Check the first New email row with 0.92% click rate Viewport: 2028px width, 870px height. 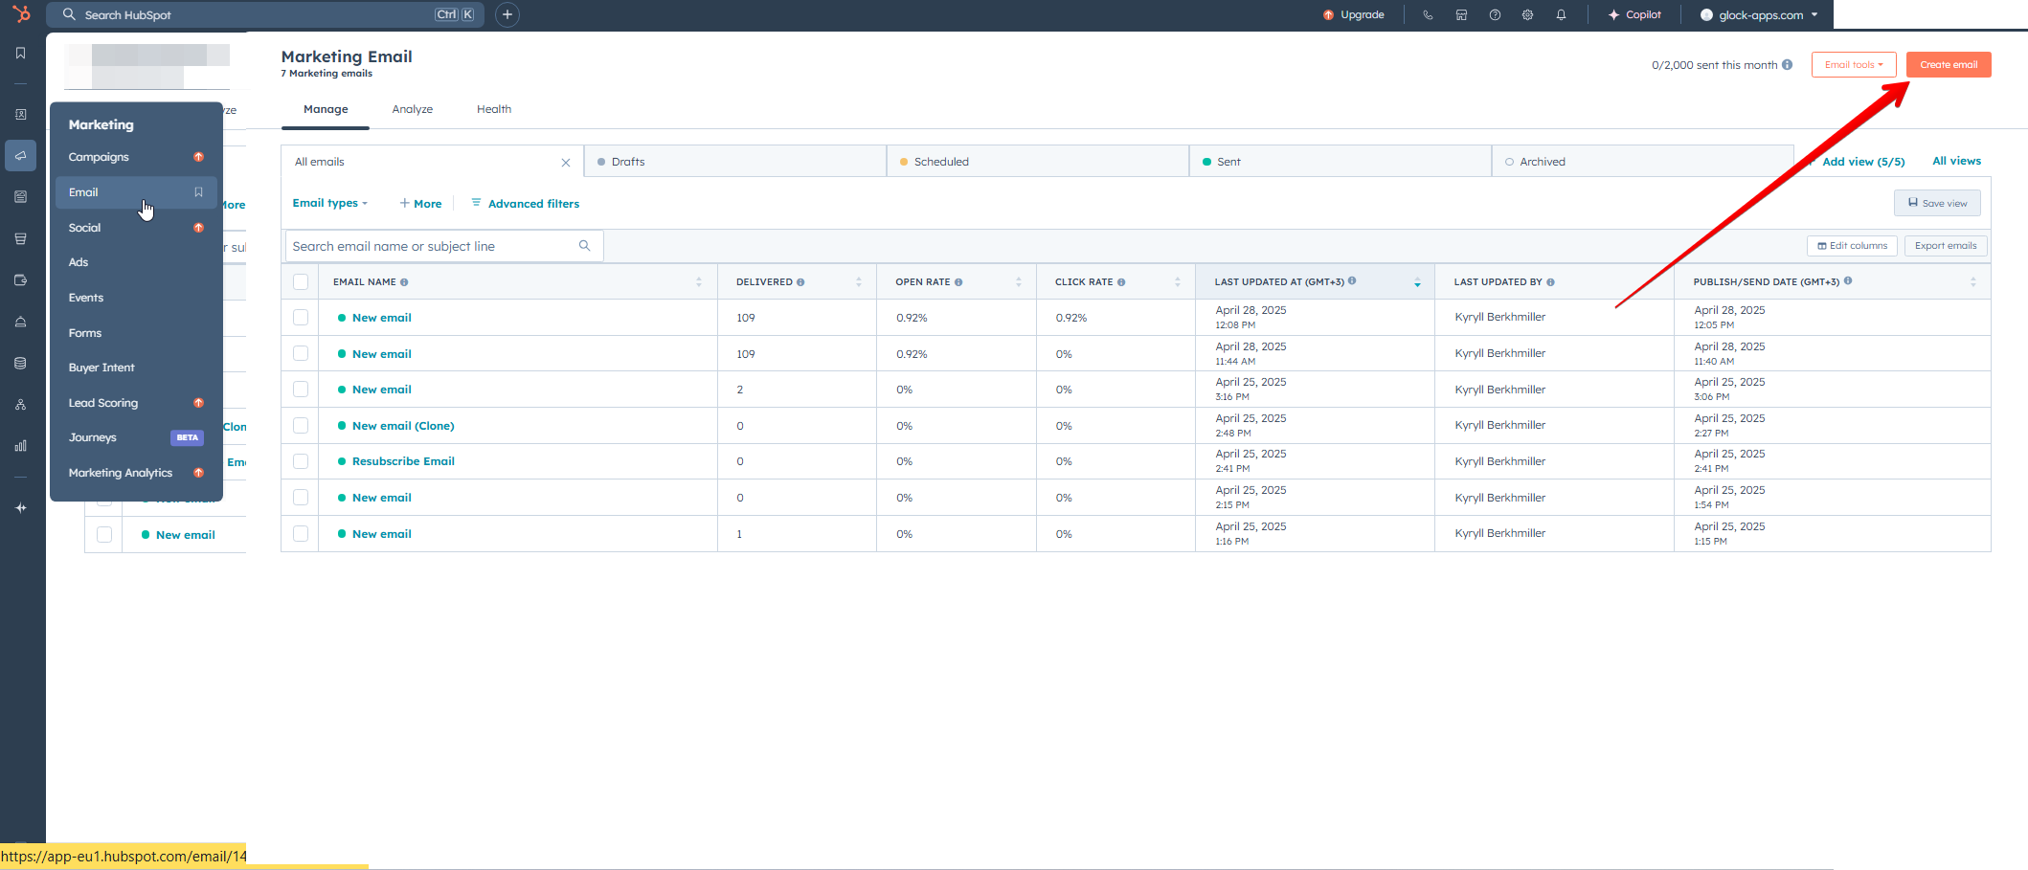tap(301, 318)
